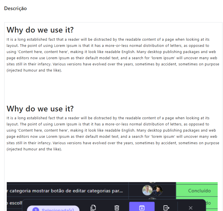
Task: Click the Selecionada(s) badge
Action: click(53, 208)
